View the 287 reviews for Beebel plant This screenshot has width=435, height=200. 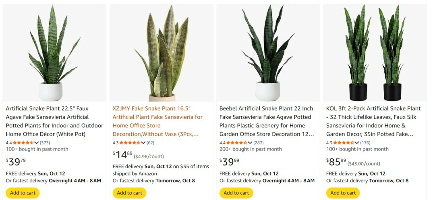click(x=258, y=143)
